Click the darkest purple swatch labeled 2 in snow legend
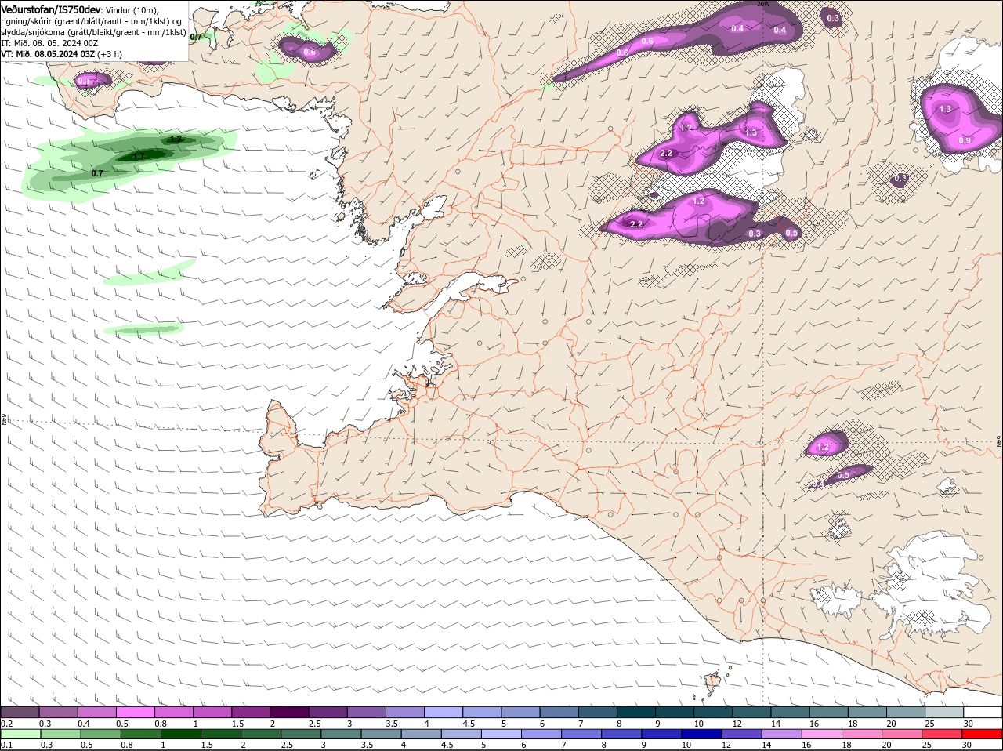The image size is (1003, 751). pyautogui.click(x=289, y=713)
